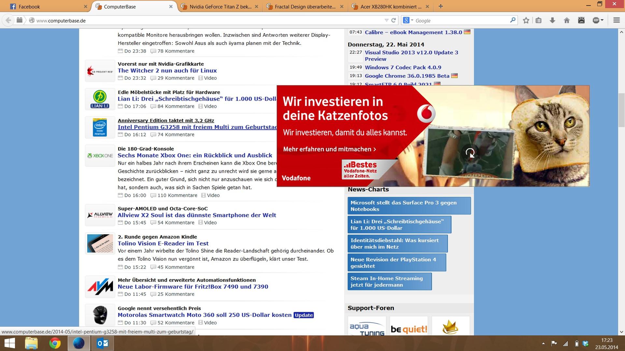The image size is (625, 351).
Task: Click the vertical scrollbar thumb
Action: coord(621,111)
